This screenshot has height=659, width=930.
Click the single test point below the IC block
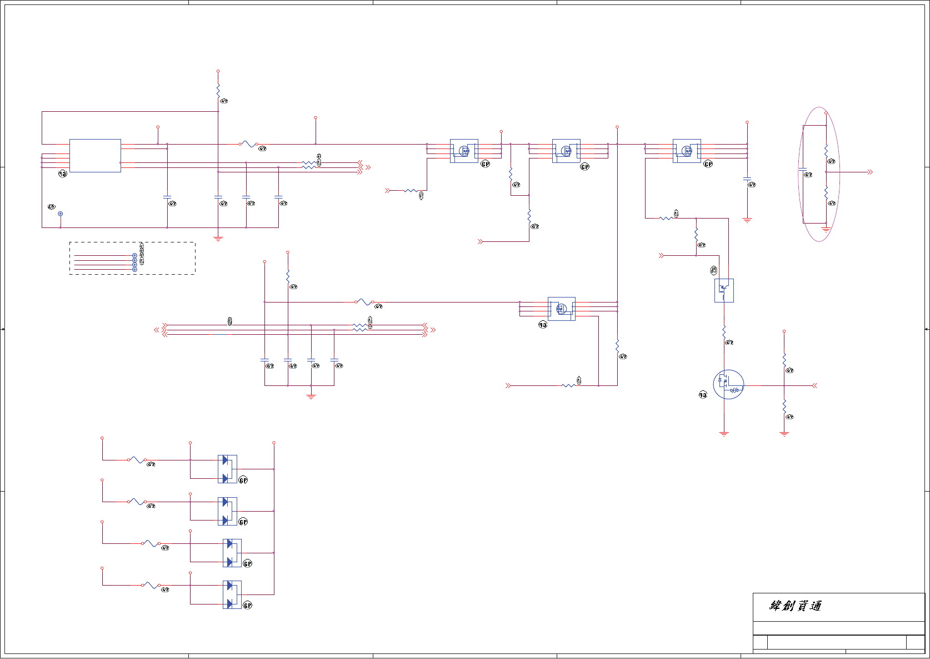click(61, 214)
